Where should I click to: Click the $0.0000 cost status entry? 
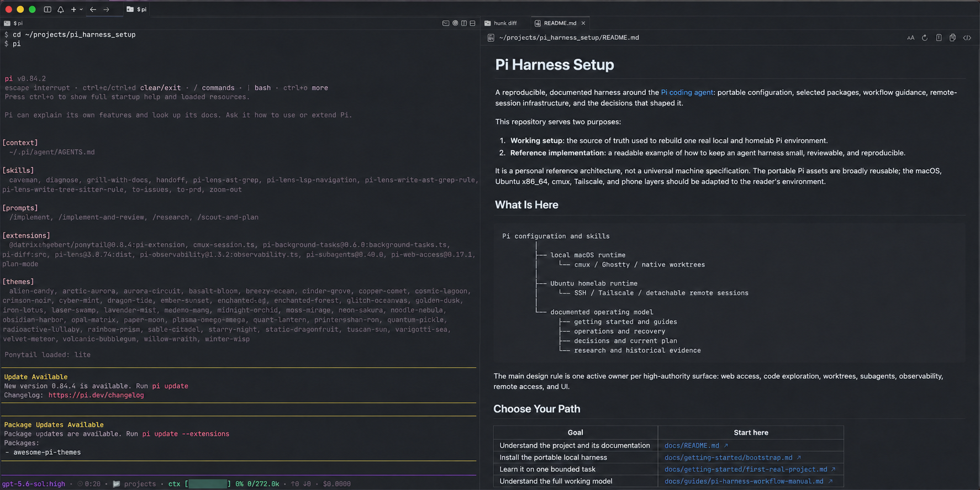(x=336, y=484)
